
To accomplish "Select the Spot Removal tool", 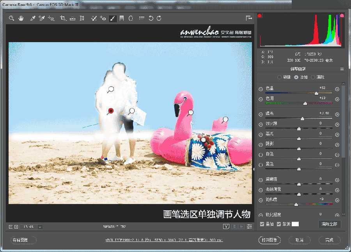I will click(94, 18).
